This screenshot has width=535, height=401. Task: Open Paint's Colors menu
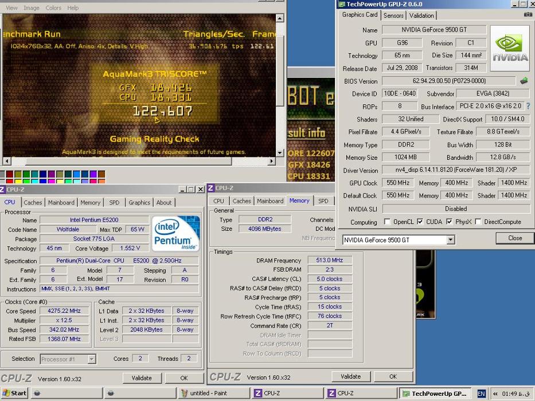click(x=53, y=7)
